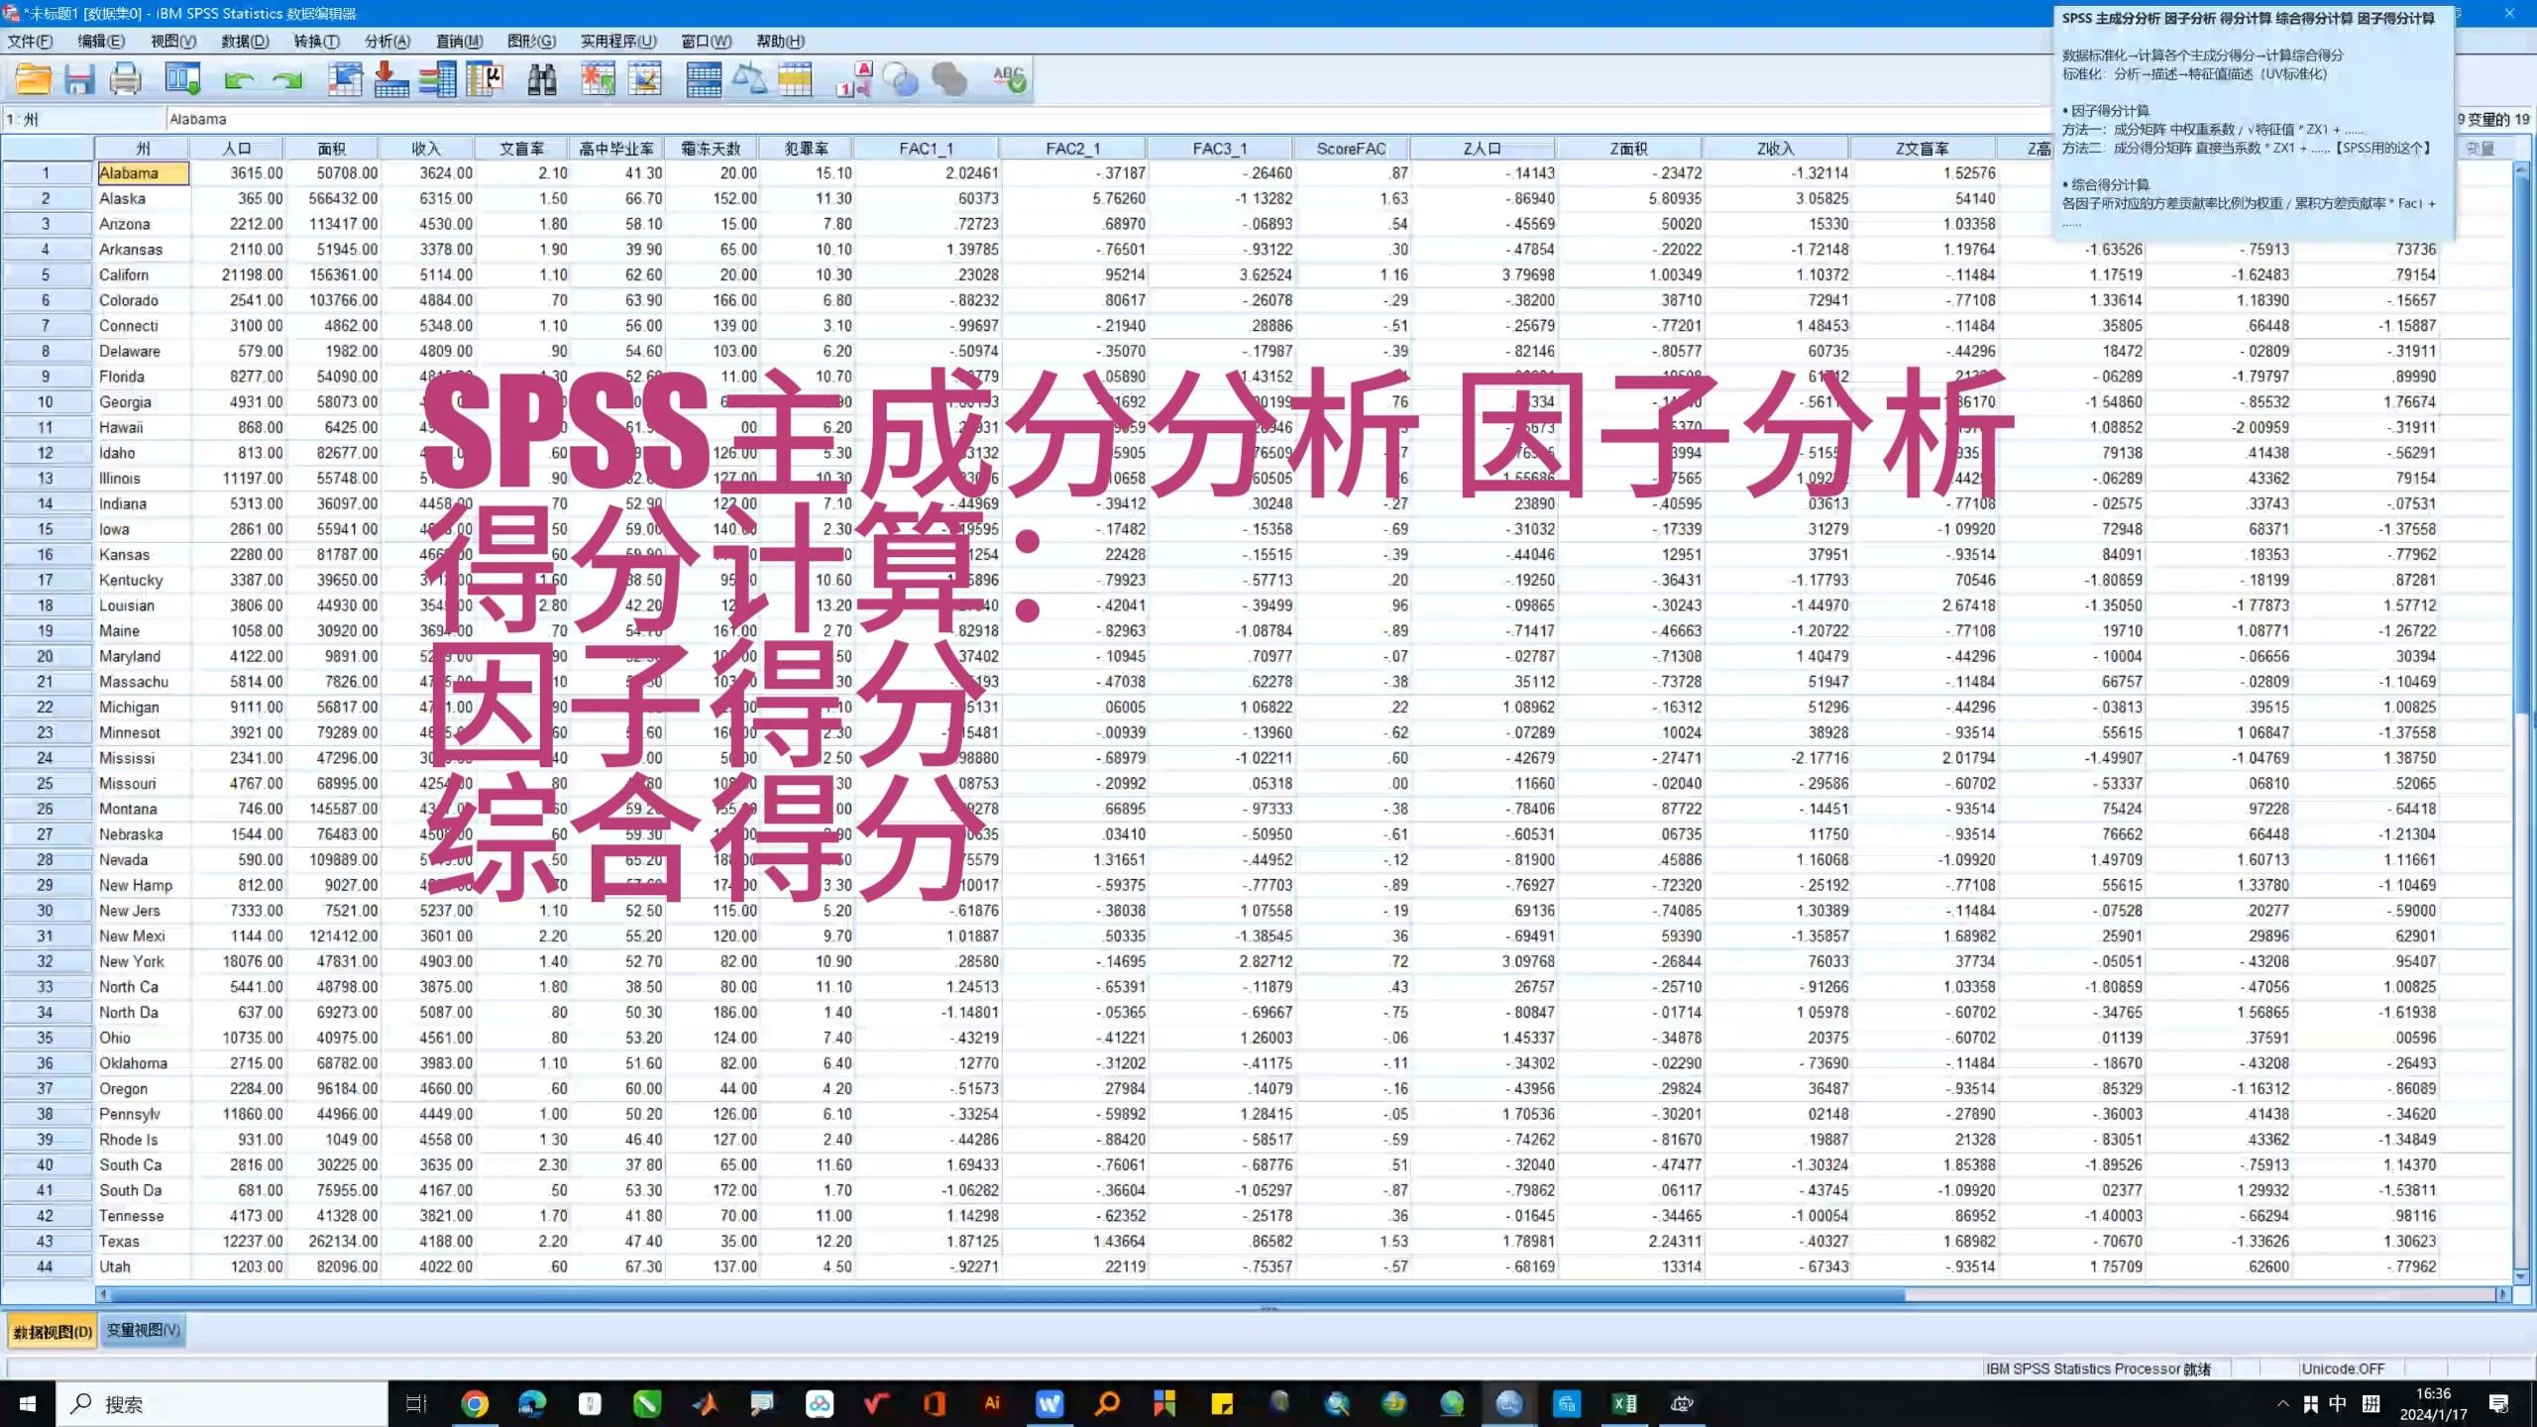
Task: Select the 犯罪率 column header
Action: pos(806,149)
